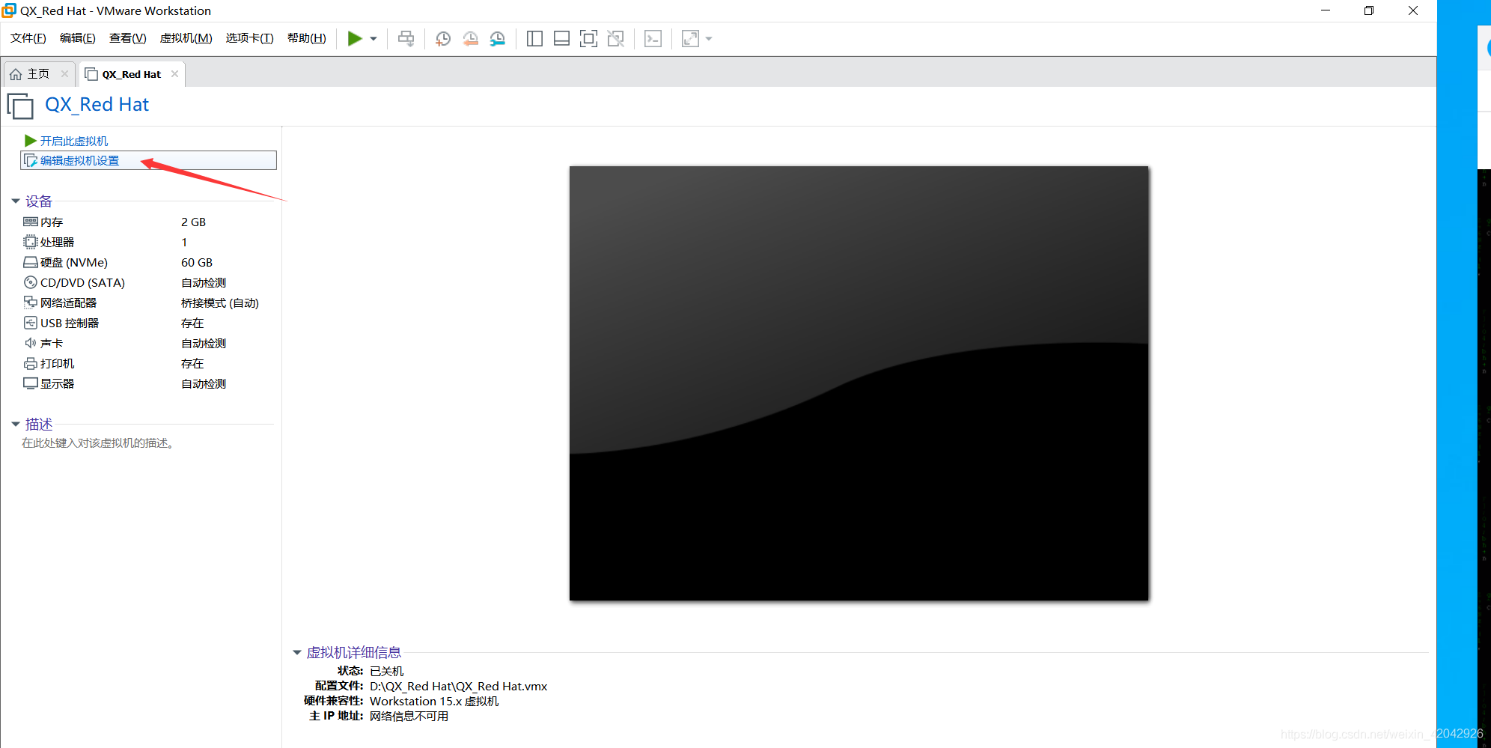Click the network icon beside 网络适配器
Viewport: 1491px width, 748px height.
[31, 302]
